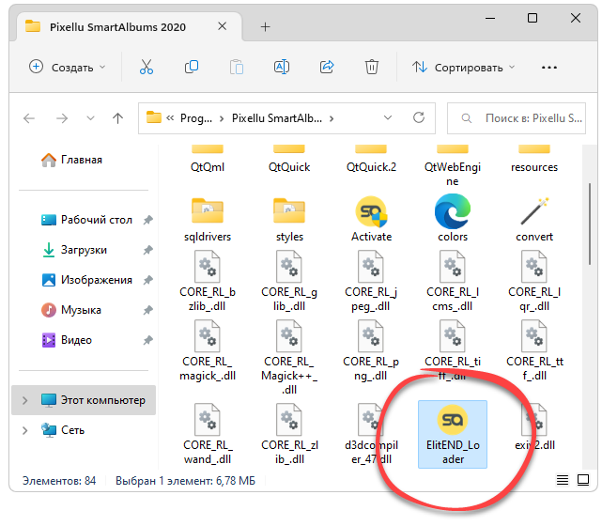
Task: Unpin Рабочий стол pin icon
Action: (x=148, y=220)
